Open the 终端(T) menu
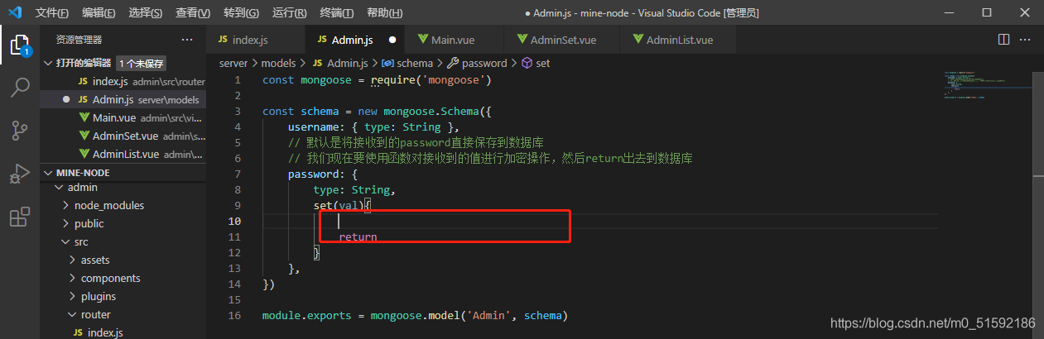 tap(336, 13)
